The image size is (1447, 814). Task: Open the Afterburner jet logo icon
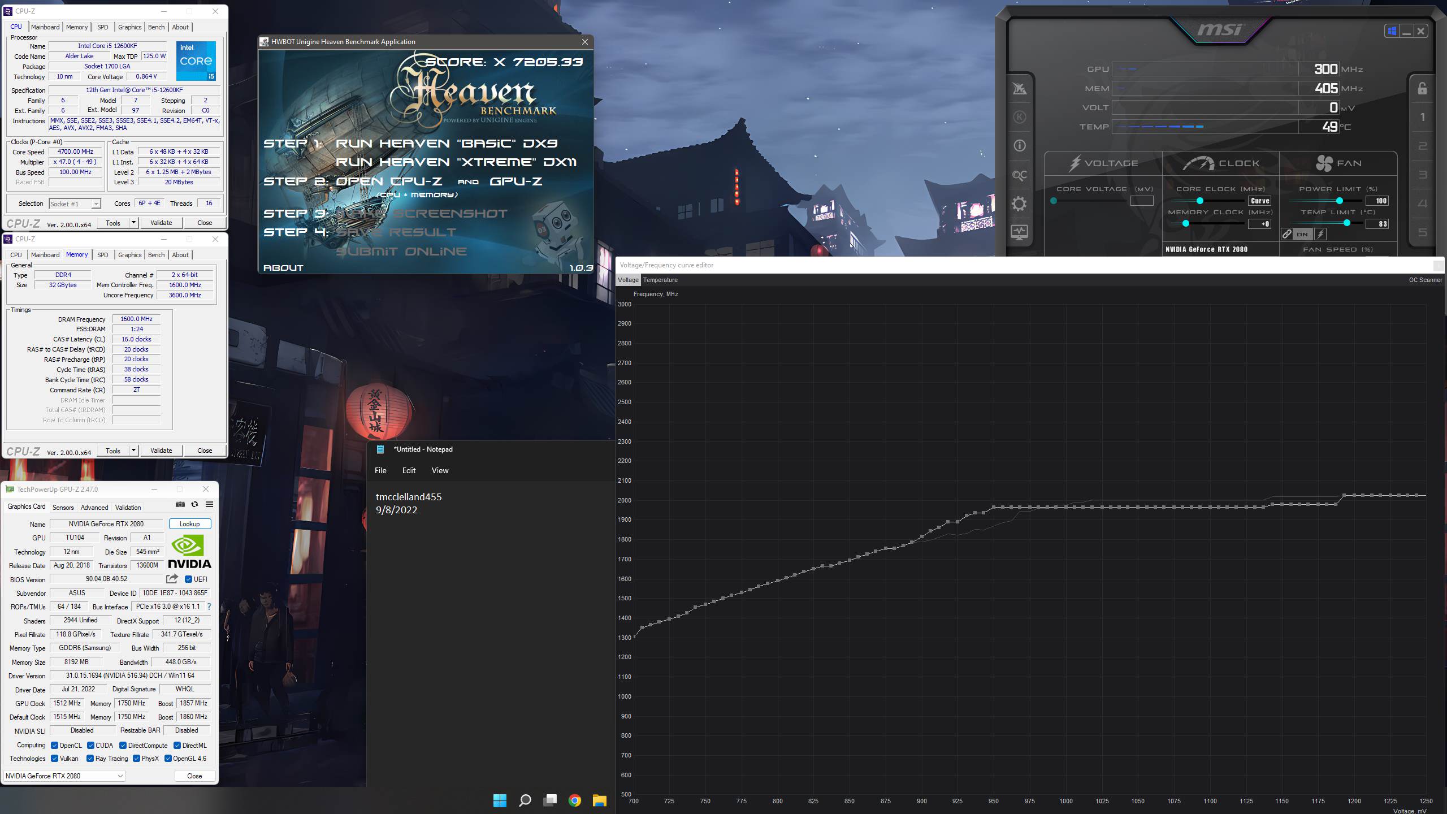[x=1020, y=89]
